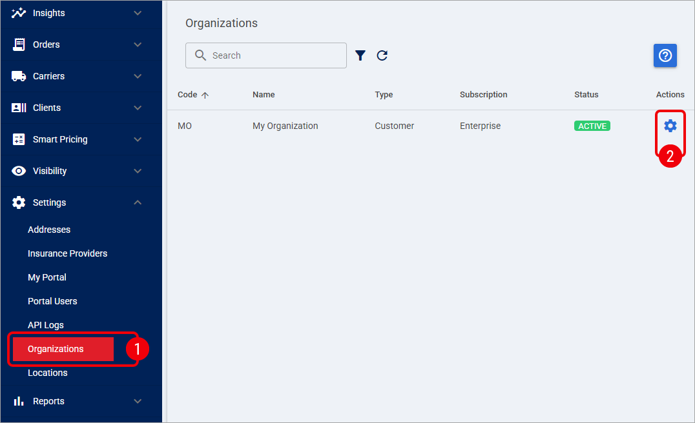Click the Clients contact card icon
Viewport: 695px width, 423px height.
click(19, 108)
